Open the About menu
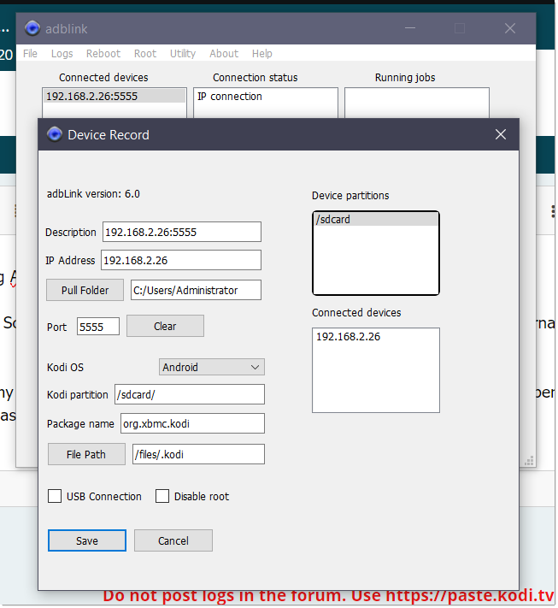 [224, 54]
